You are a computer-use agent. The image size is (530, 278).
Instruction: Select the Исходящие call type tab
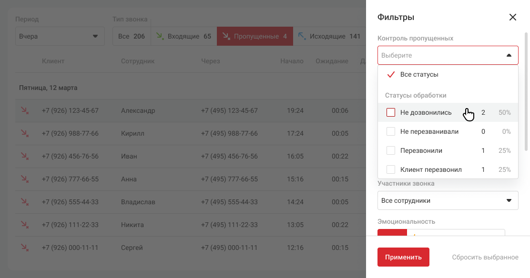(x=329, y=36)
